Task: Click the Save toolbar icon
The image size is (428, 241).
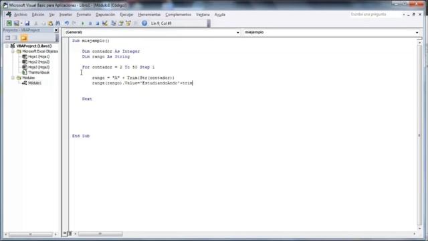Action: 27,23
